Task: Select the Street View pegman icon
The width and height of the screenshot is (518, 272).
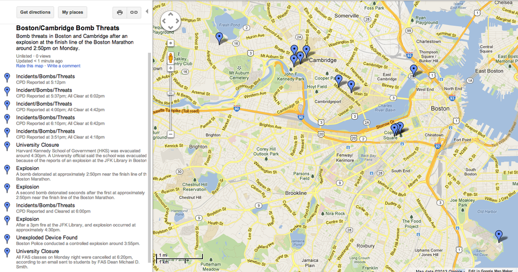Action: [171, 58]
